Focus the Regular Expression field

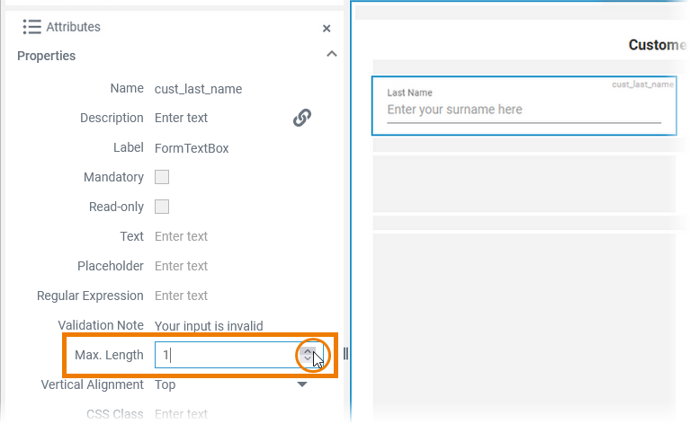click(225, 296)
